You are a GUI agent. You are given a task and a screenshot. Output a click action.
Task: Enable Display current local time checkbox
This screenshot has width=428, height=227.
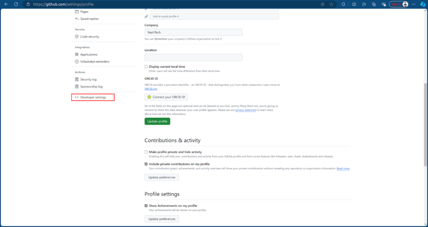146,66
